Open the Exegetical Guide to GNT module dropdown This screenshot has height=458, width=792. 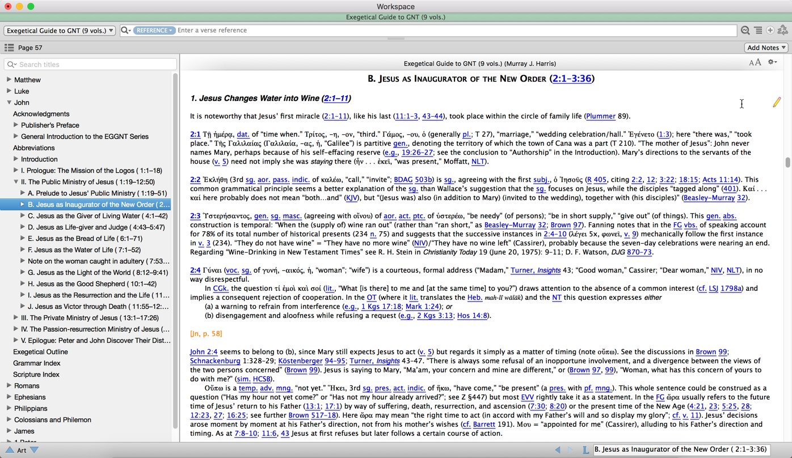(60, 30)
